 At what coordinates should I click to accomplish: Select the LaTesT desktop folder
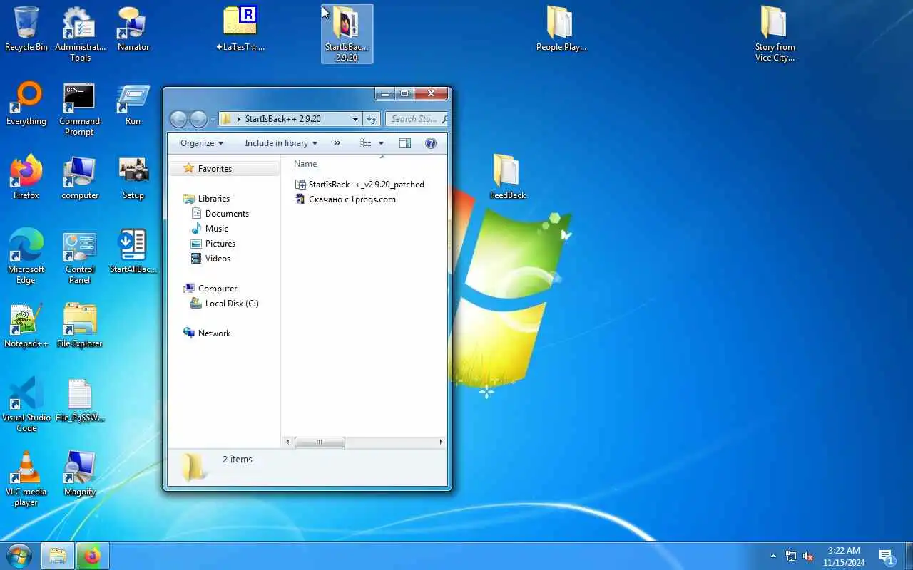(x=240, y=29)
